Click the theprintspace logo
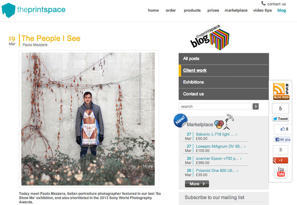This screenshot has height=205, width=297. (x=33, y=10)
